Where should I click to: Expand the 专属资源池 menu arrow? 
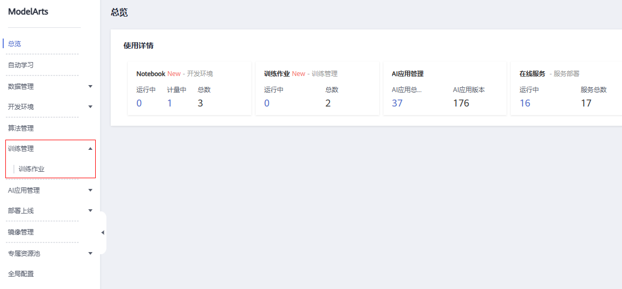pyautogui.click(x=90, y=253)
